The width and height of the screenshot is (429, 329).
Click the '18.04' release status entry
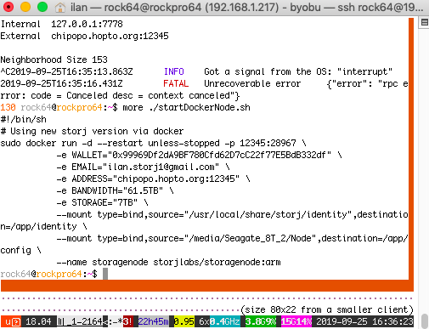38,321
